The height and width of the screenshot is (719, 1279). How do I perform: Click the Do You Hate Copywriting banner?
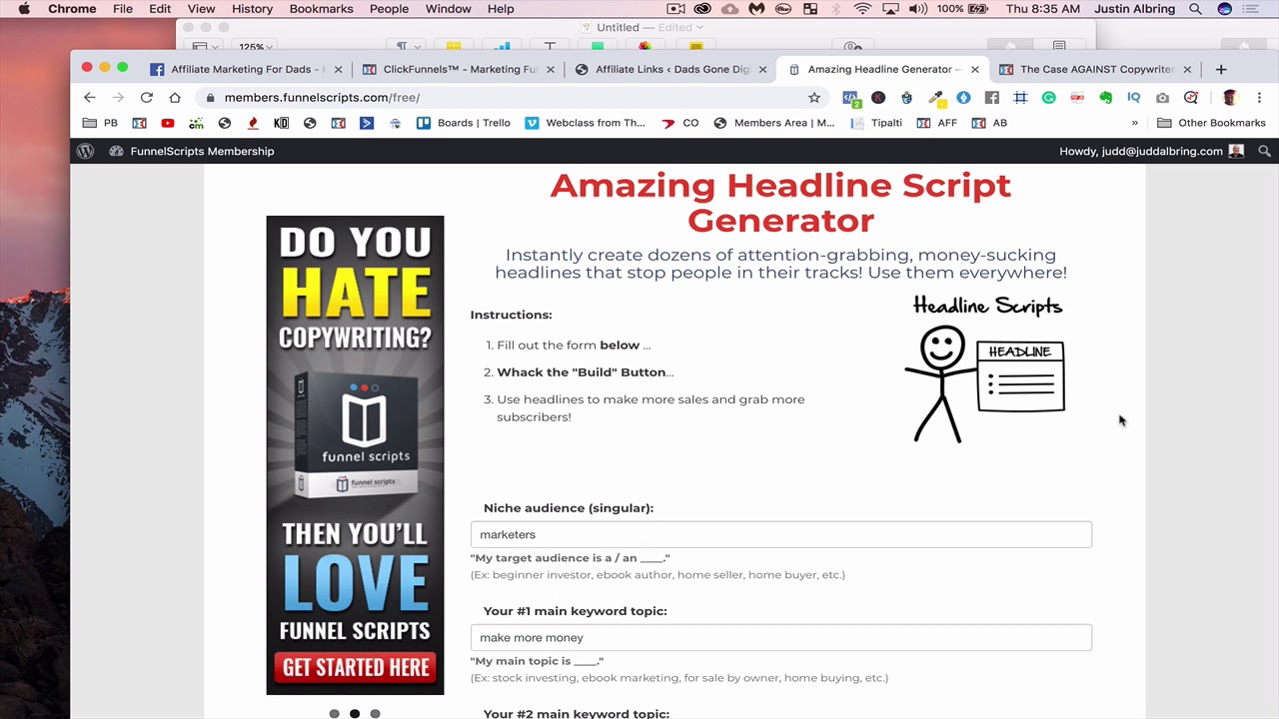point(355,454)
